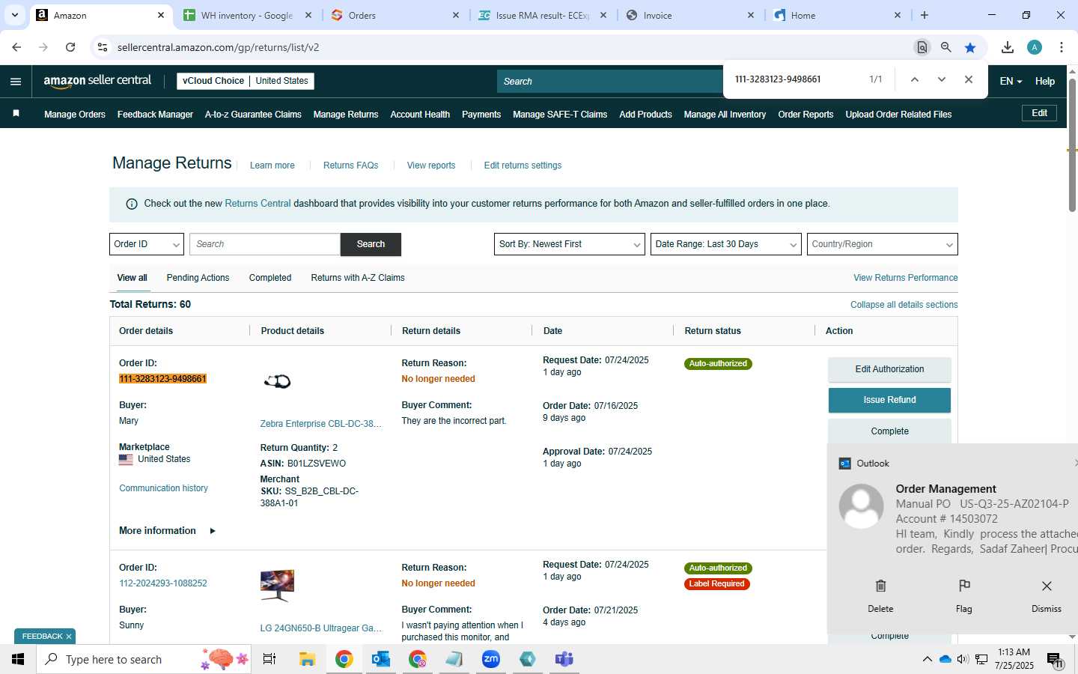Click the page vertical scrollbar

[x=1072, y=146]
